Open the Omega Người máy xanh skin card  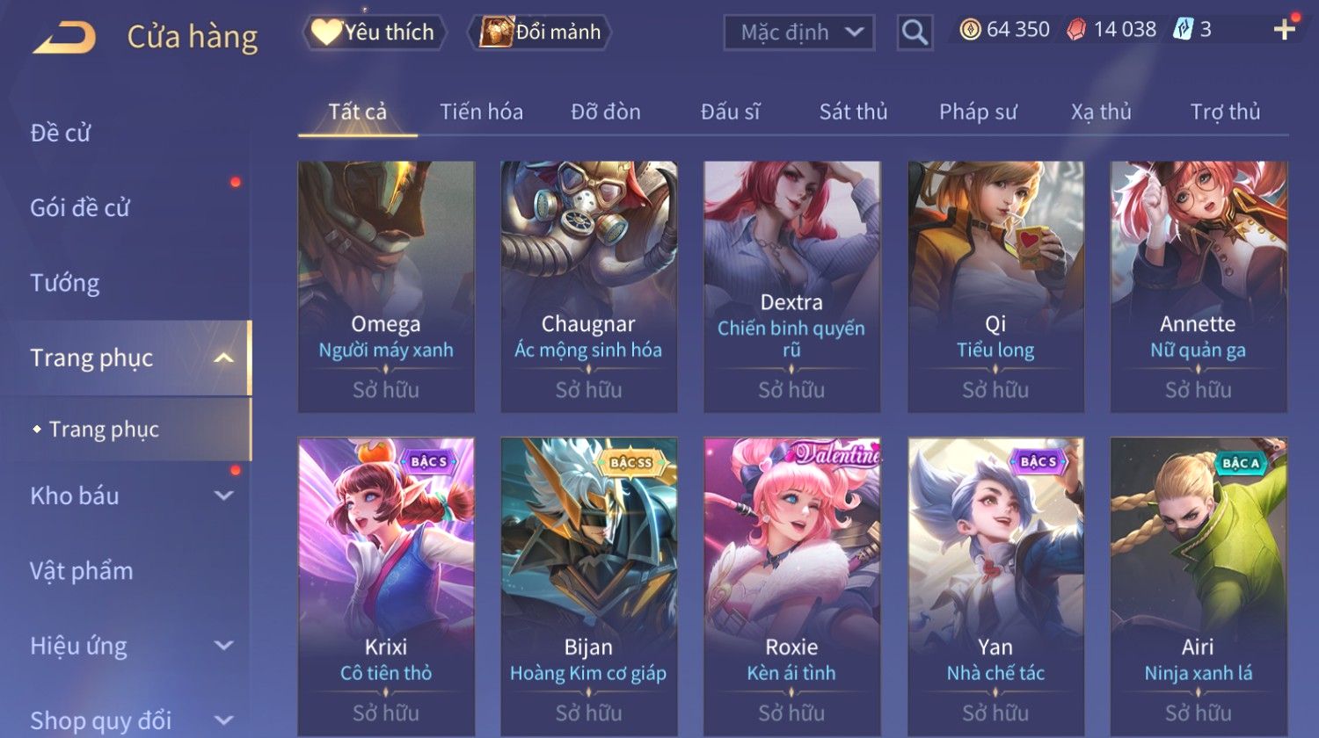[x=386, y=286]
